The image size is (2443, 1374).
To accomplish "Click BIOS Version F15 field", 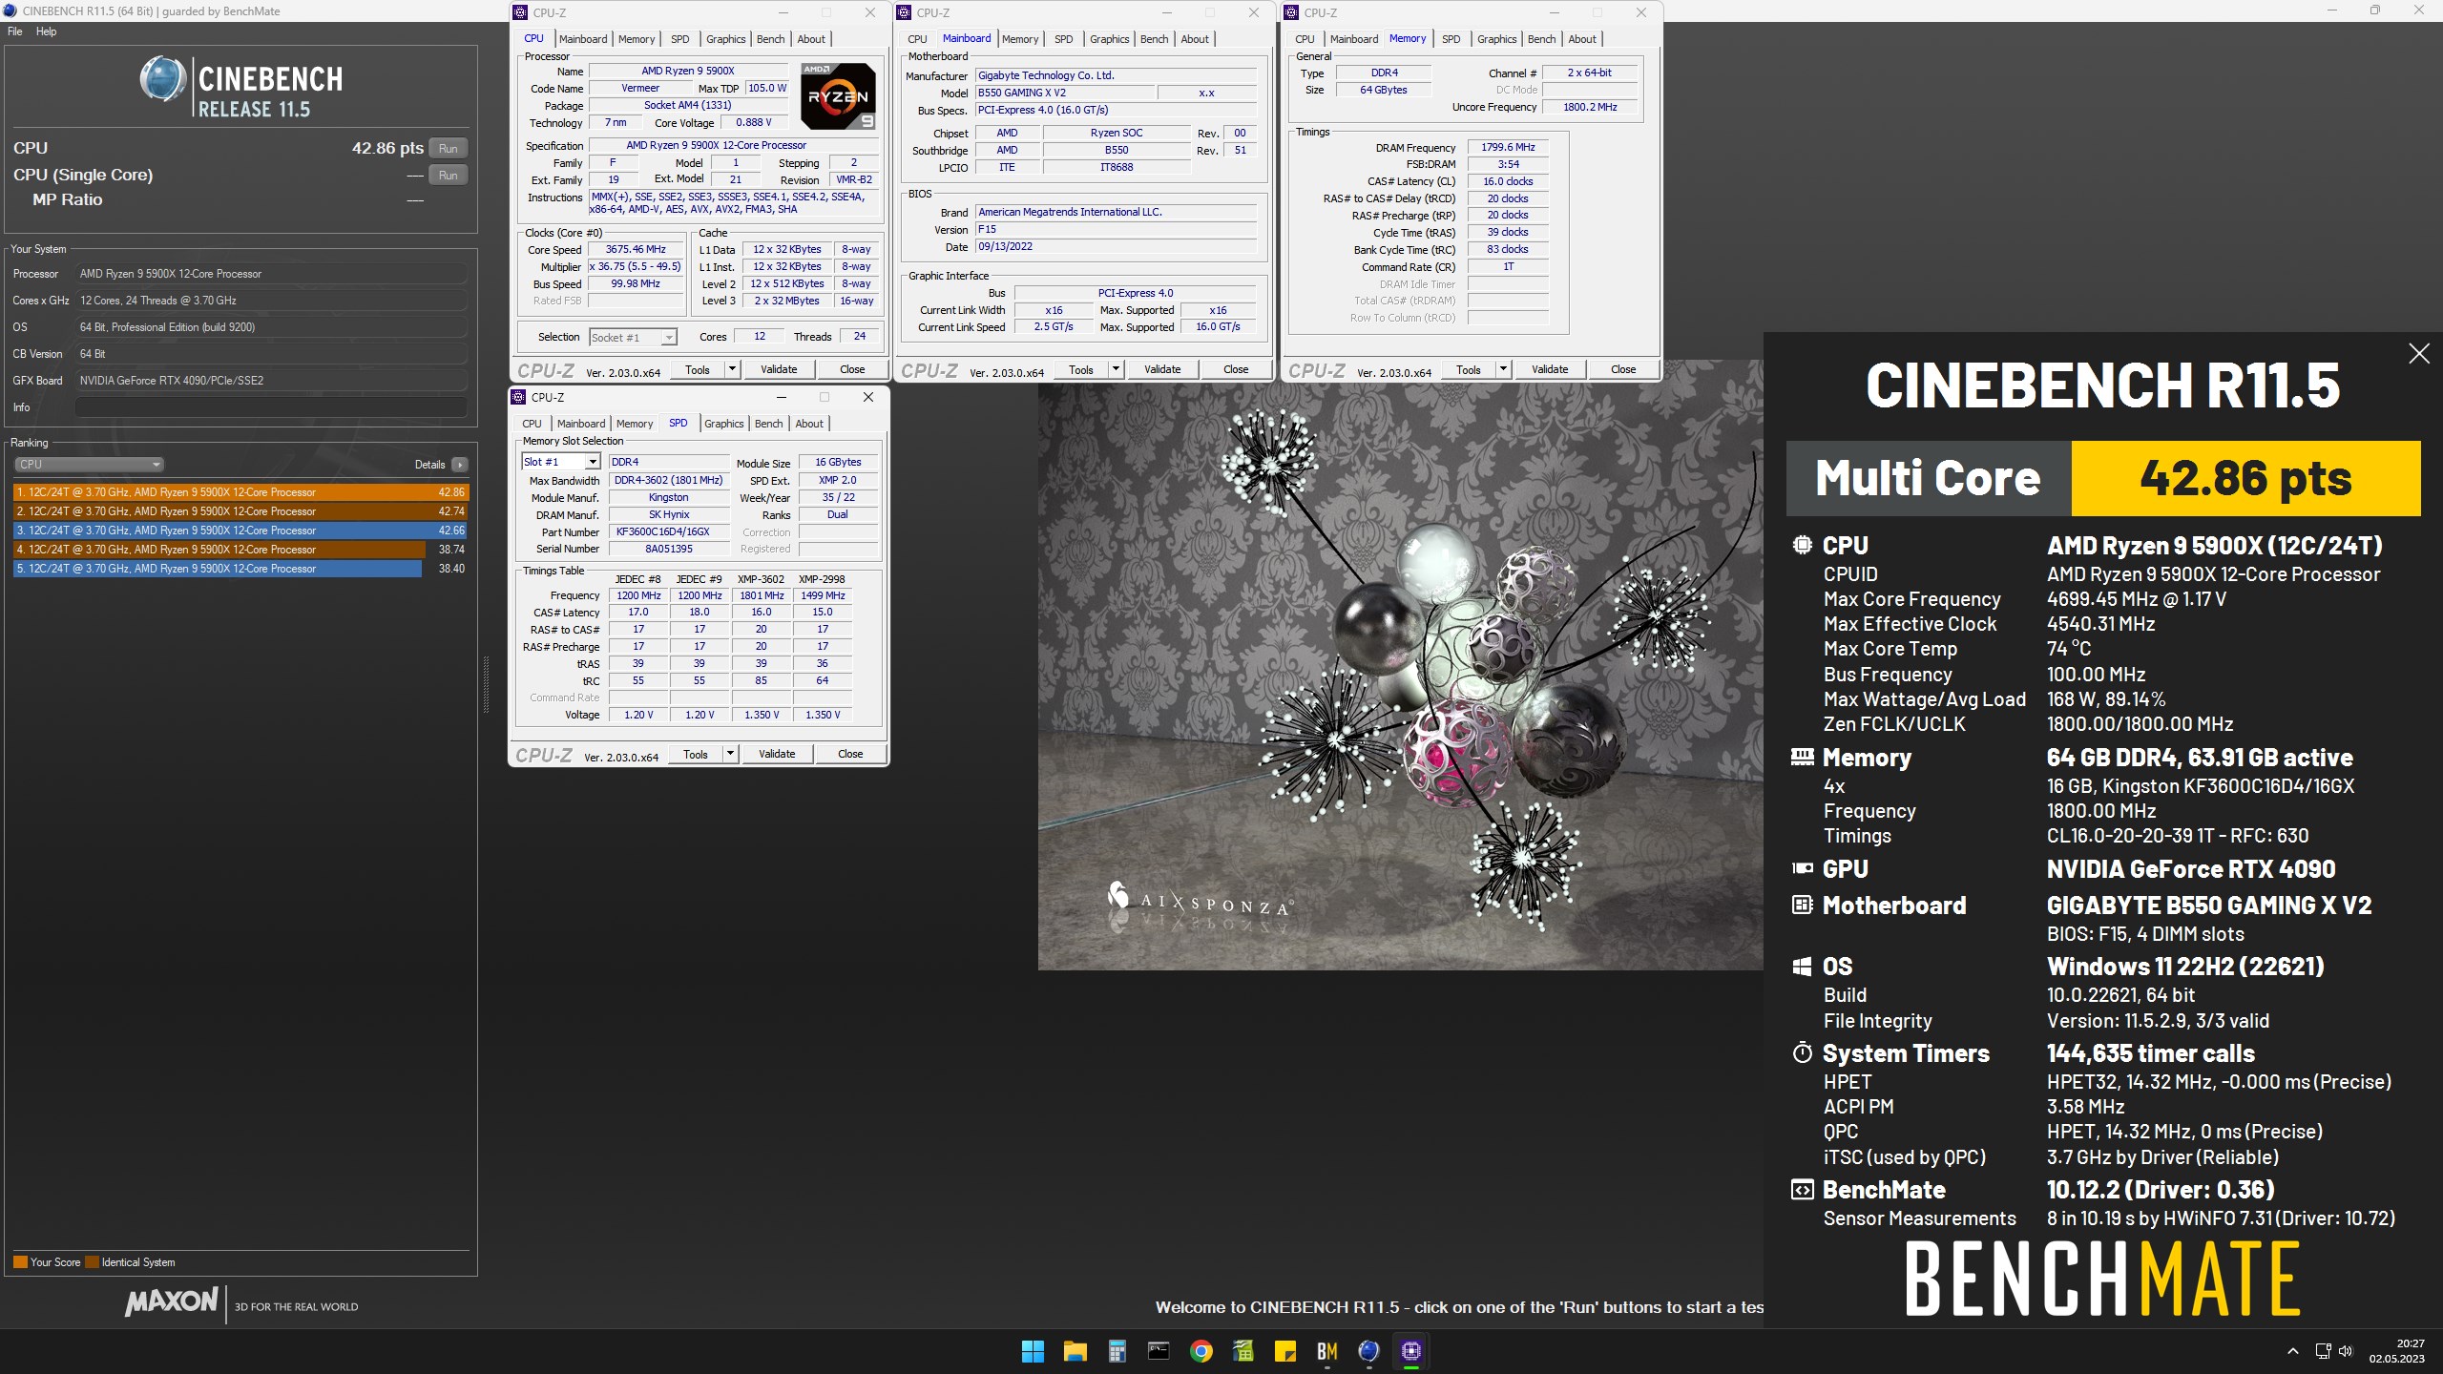I will tap(1116, 229).
